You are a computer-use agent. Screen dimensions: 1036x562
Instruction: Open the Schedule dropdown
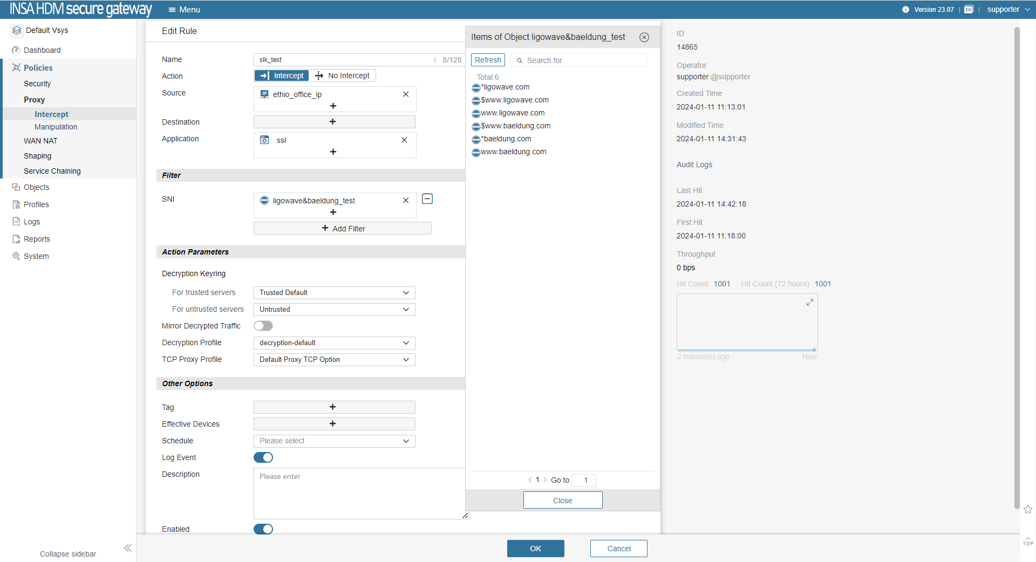(x=334, y=441)
